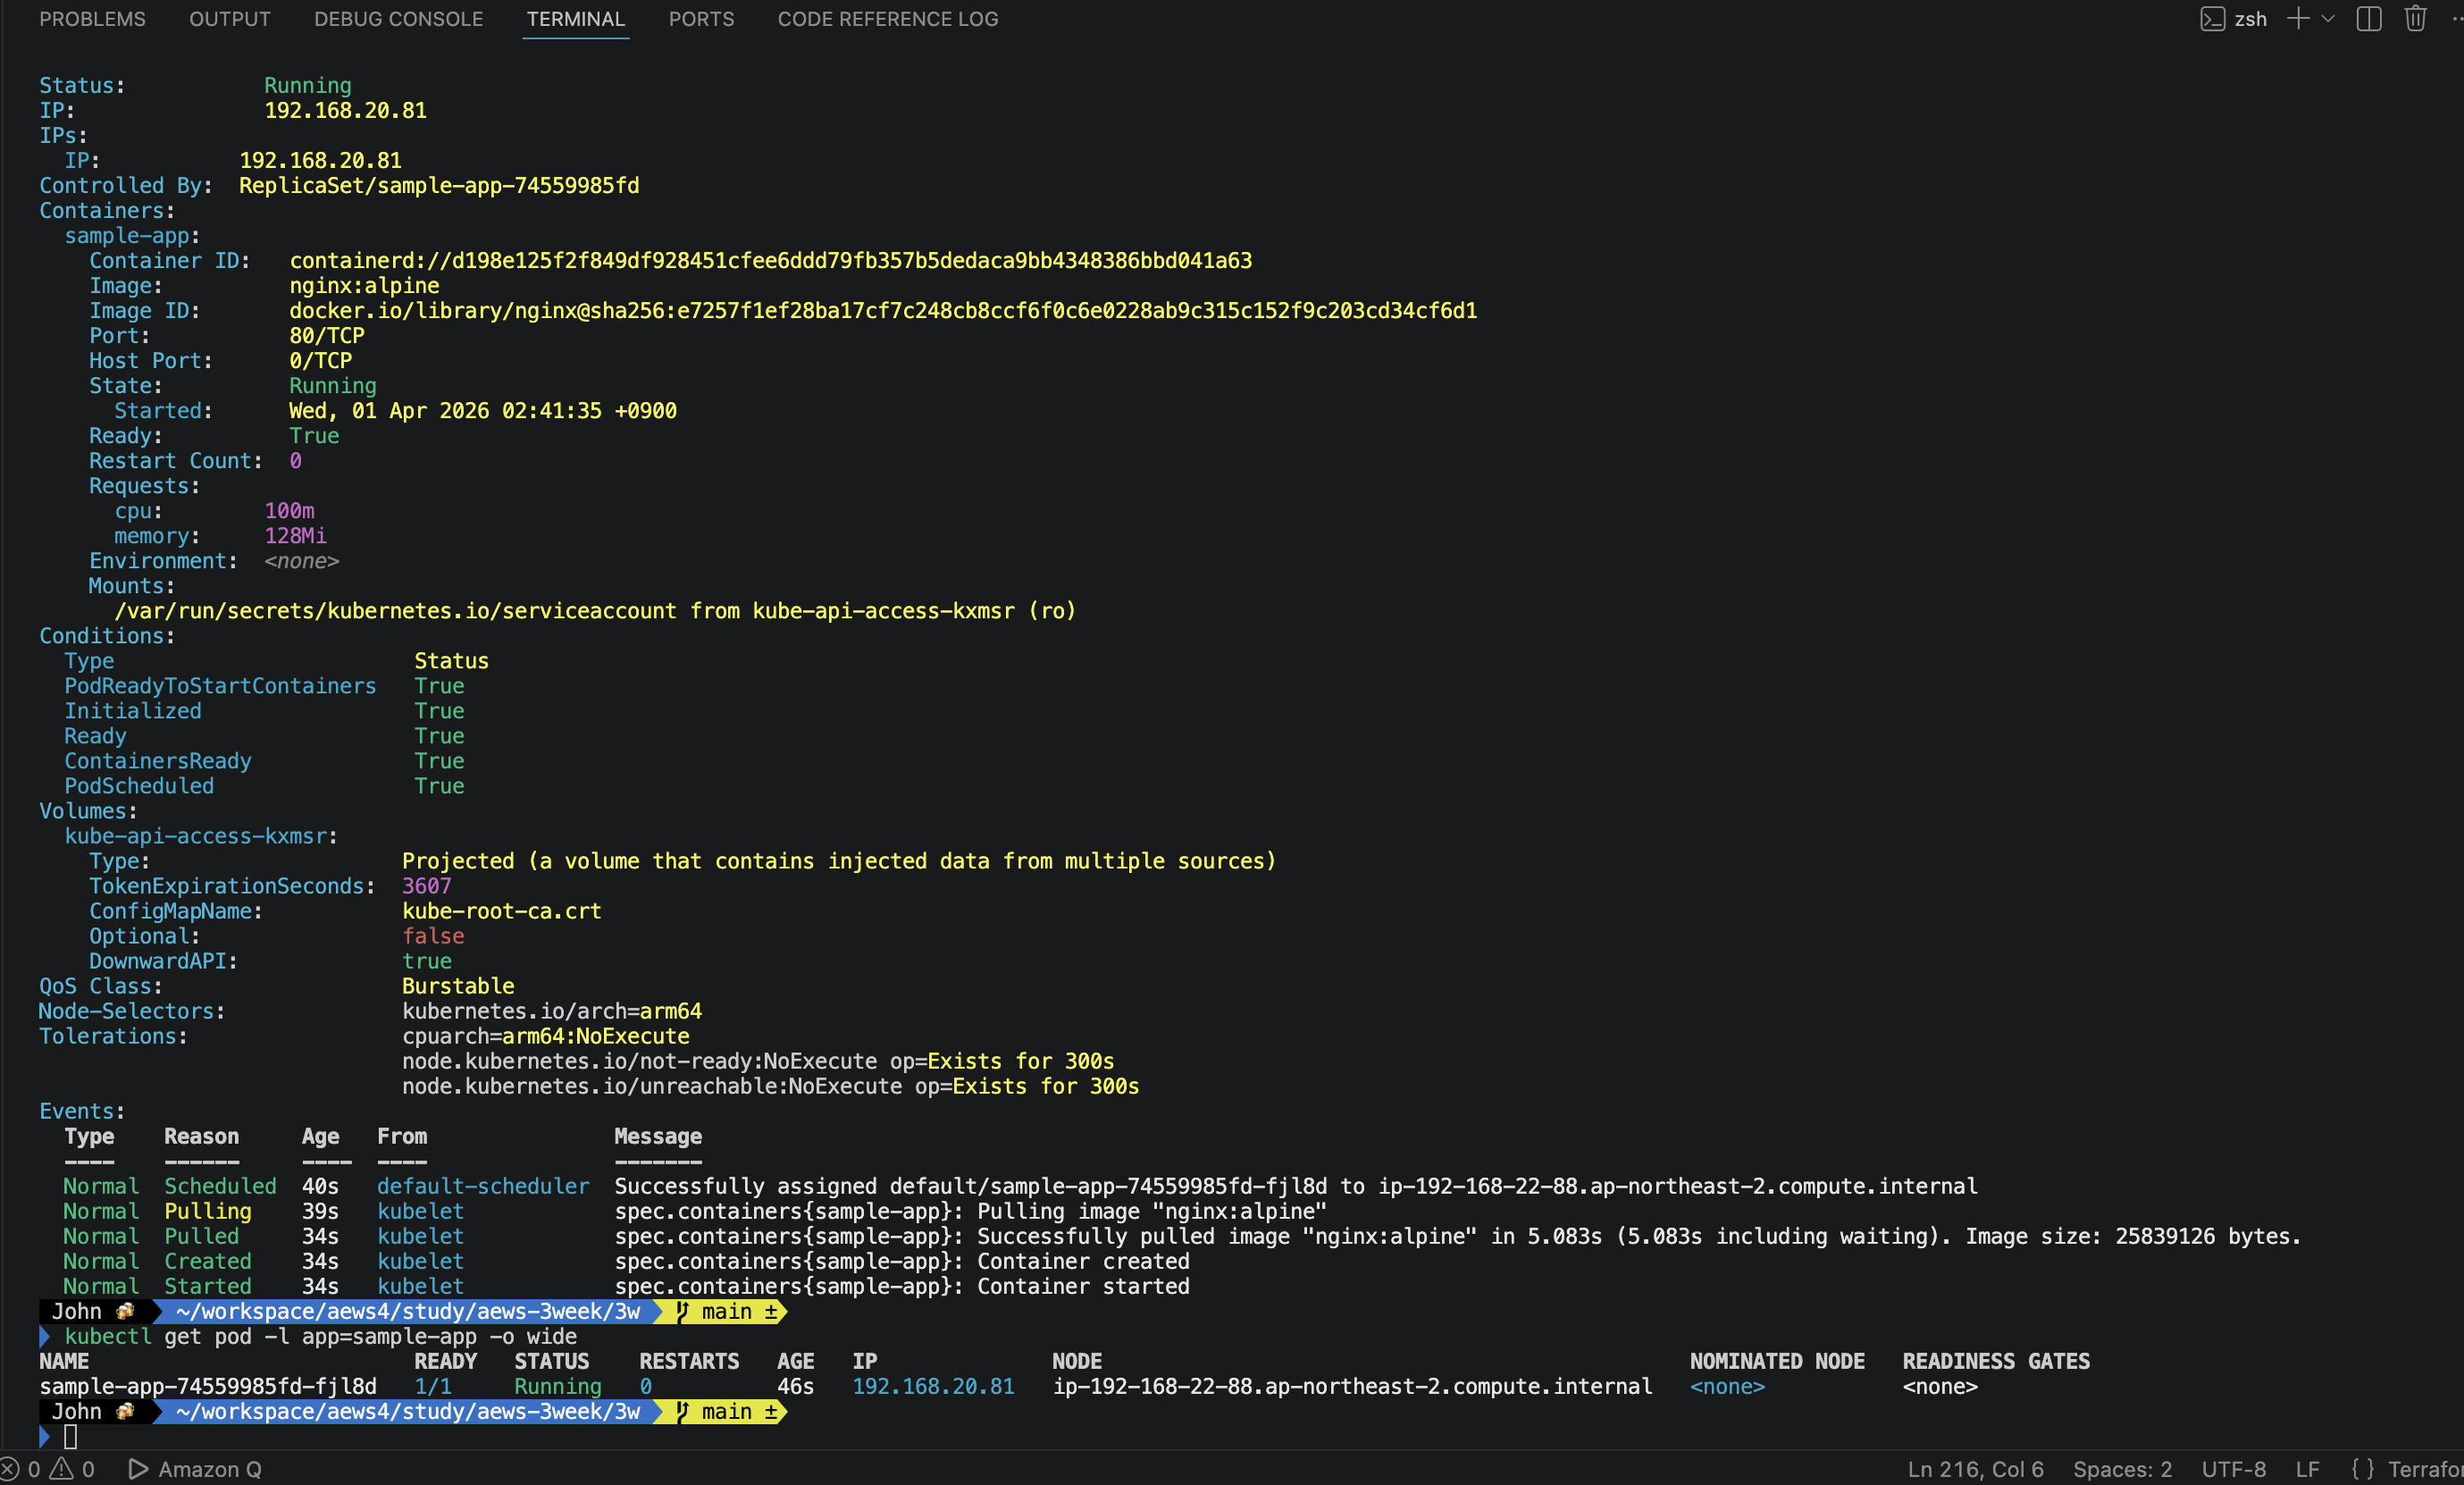Viewport: 2464px width, 1485px height.
Task: Click the default-scheduler event source
Action: (x=483, y=1186)
